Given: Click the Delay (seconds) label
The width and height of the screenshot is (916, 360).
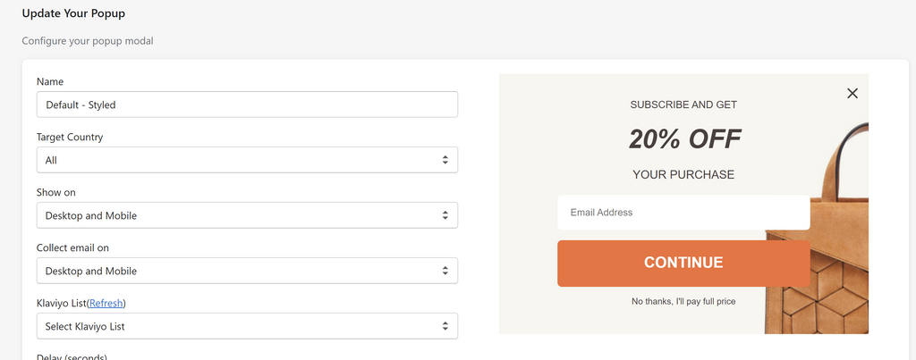Looking at the screenshot, I should pyautogui.click(x=72, y=356).
